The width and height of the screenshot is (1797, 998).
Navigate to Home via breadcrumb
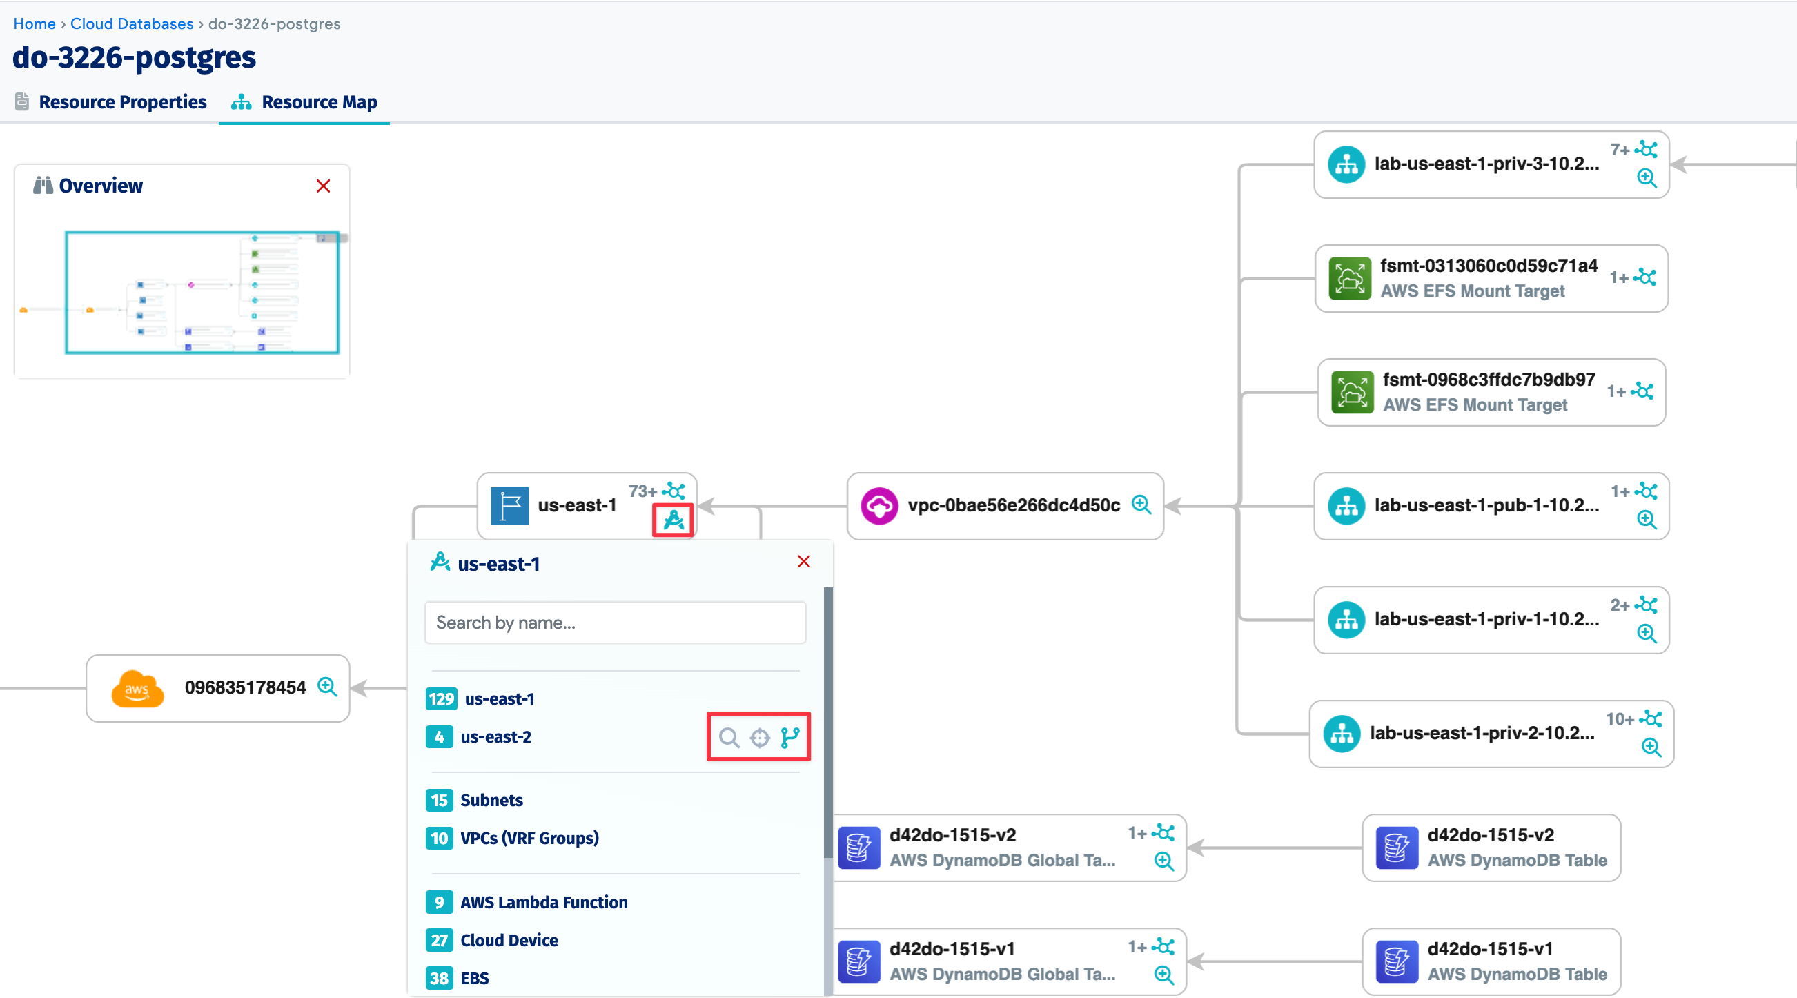[35, 23]
